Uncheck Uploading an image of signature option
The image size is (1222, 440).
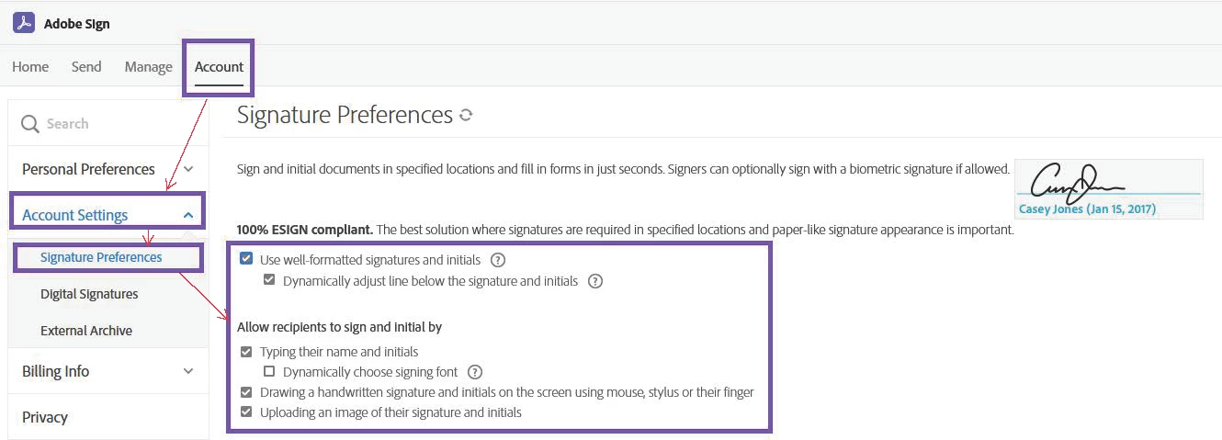246,412
